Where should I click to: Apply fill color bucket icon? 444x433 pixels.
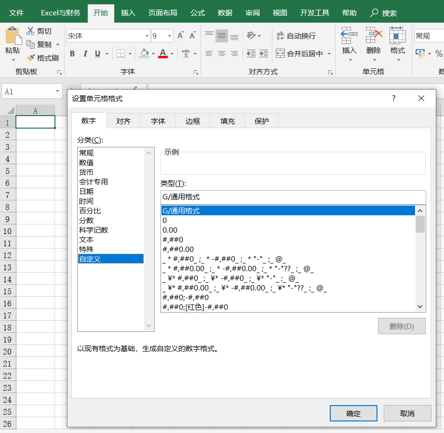click(144, 53)
